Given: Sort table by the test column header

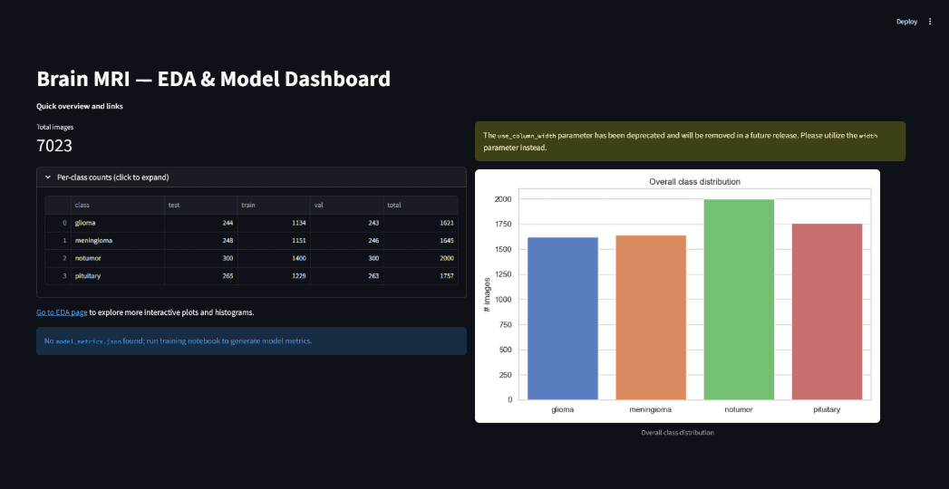Looking at the screenshot, I should pos(201,206).
